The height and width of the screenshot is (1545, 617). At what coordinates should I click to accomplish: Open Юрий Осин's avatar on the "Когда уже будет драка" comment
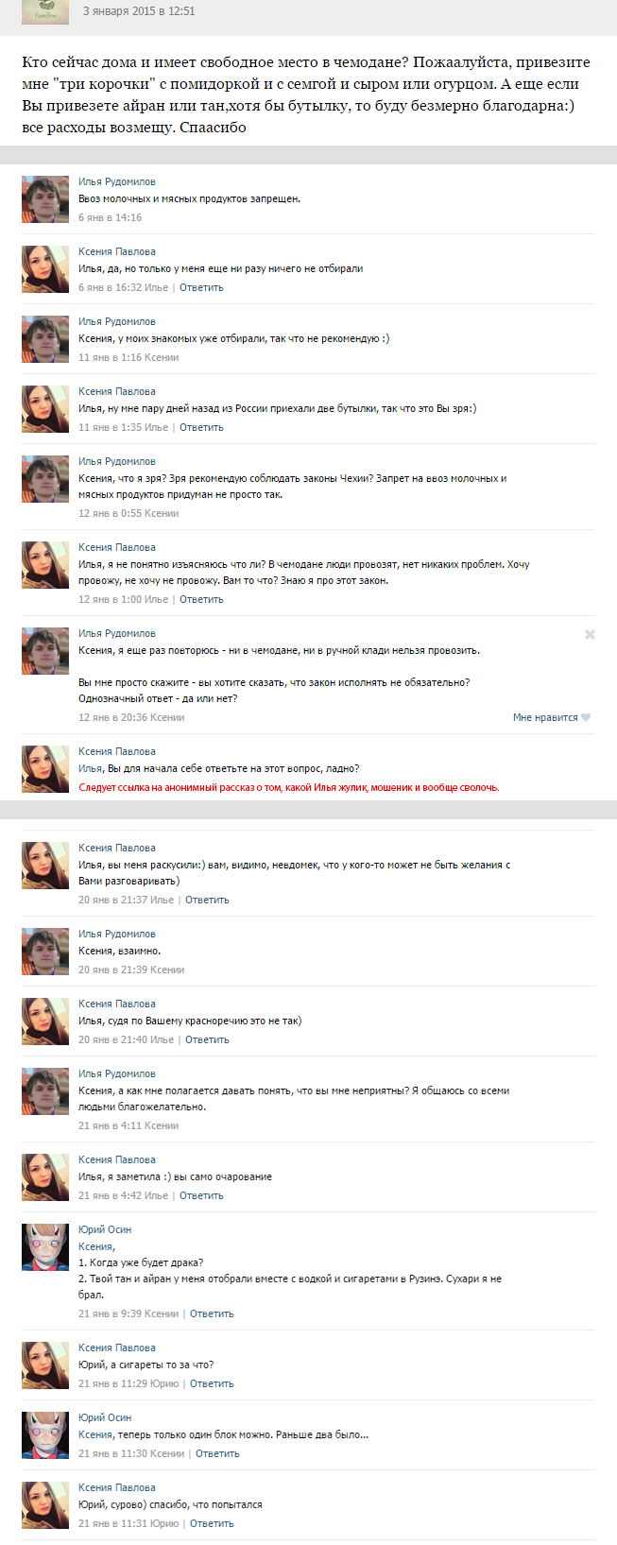point(45,1247)
